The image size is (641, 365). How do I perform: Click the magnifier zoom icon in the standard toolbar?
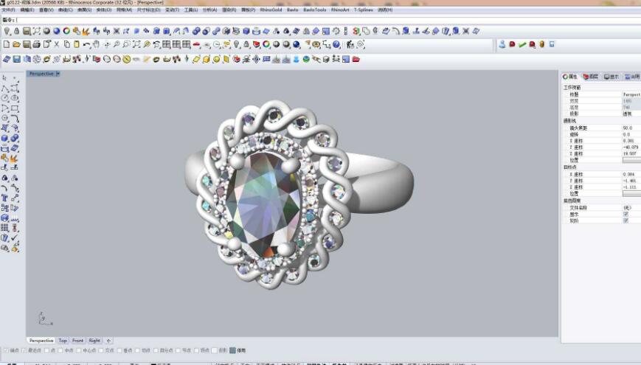click(x=117, y=44)
